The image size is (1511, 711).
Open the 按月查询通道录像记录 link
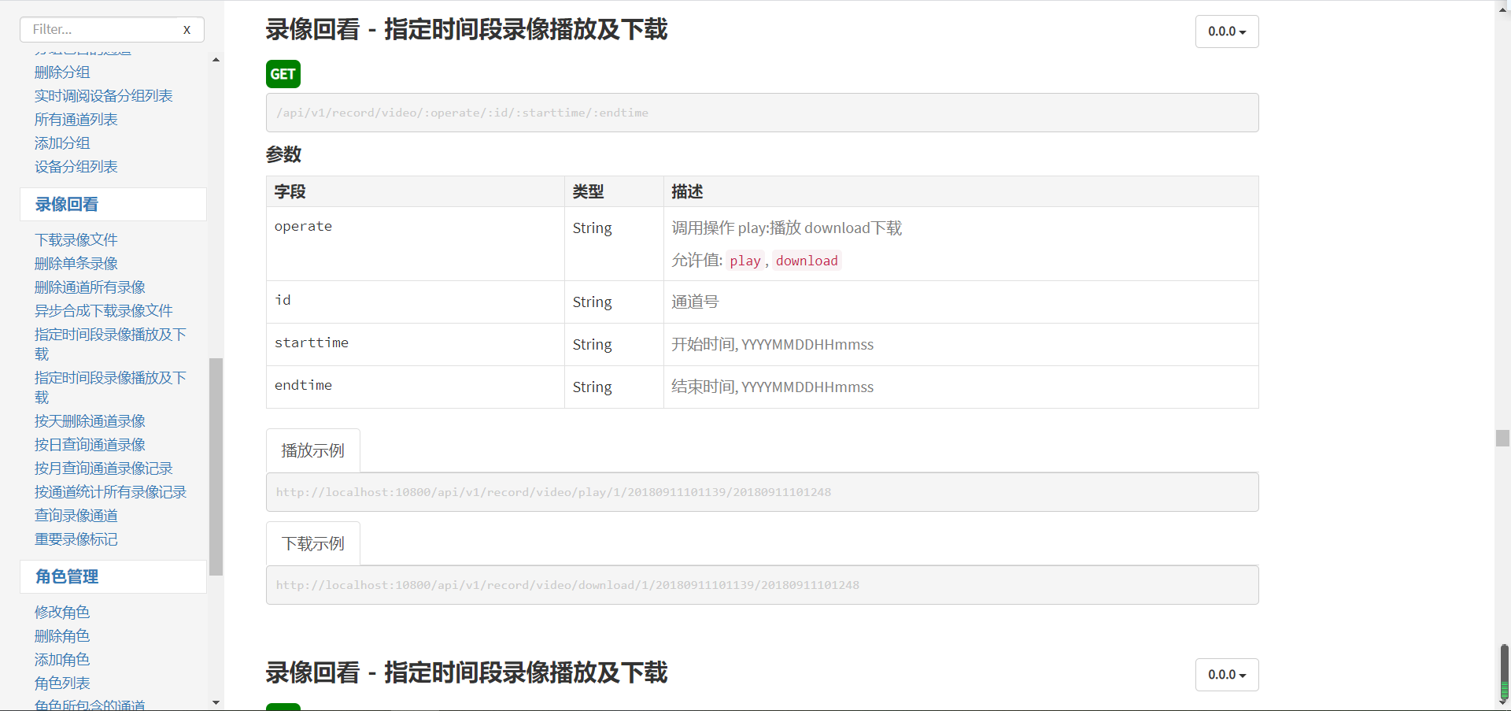tap(103, 468)
